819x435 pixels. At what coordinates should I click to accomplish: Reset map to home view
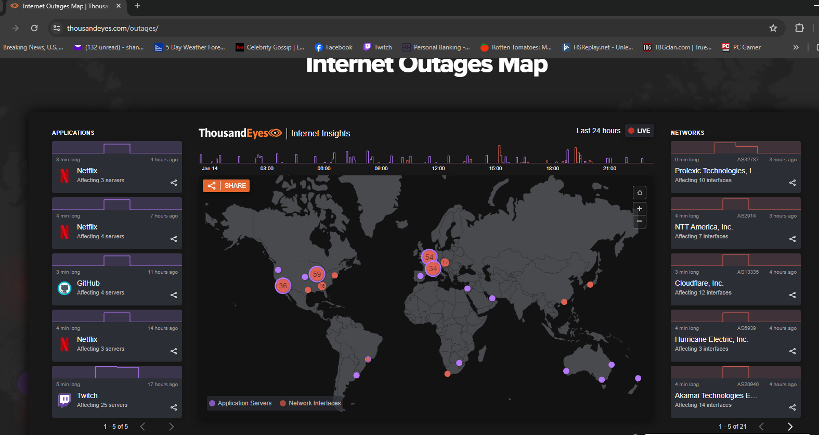640,193
